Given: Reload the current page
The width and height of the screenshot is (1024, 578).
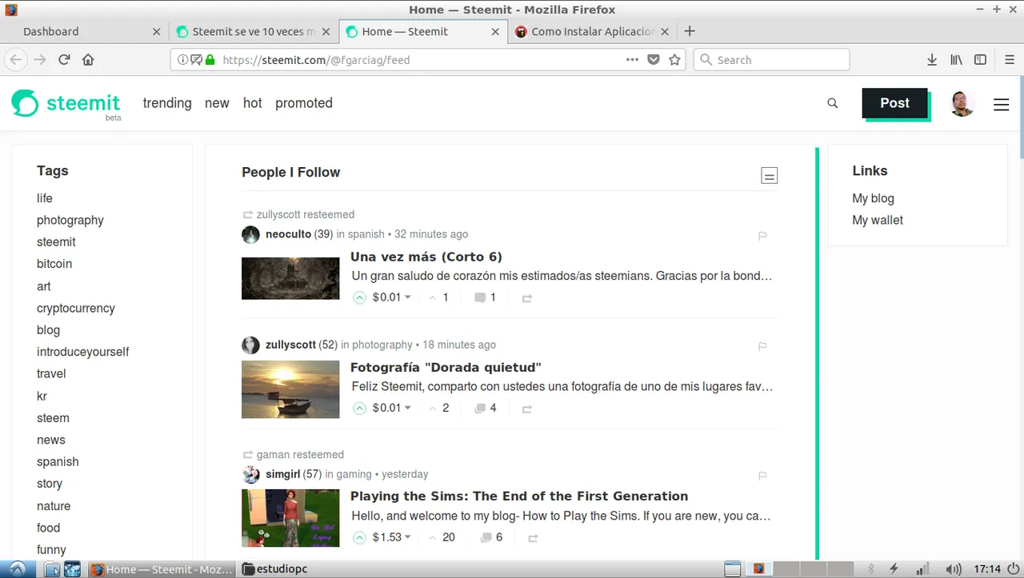Looking at the screenshot, I should 64,60.
